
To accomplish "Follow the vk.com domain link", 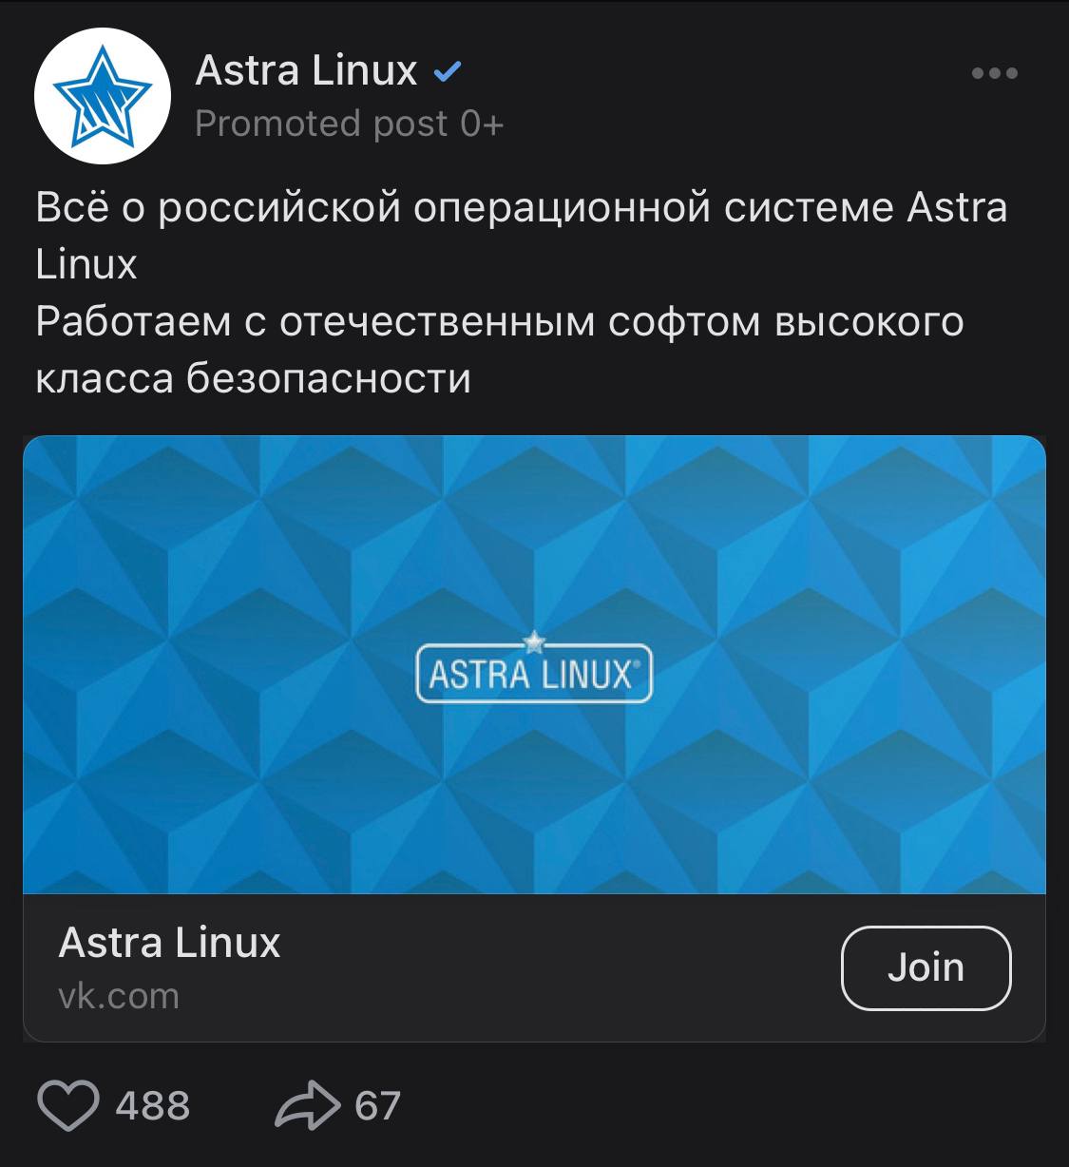I will [x=119, y=996].
